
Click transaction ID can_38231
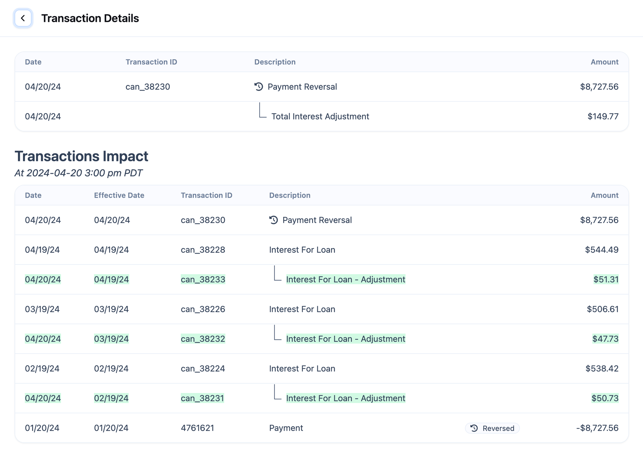point(203,398)
